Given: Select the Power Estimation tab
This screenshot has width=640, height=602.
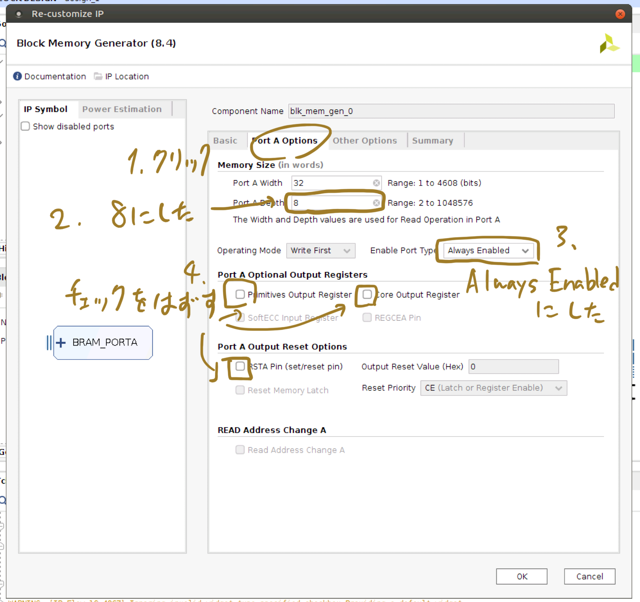Looking at the screenshot, I should [122, 109].
